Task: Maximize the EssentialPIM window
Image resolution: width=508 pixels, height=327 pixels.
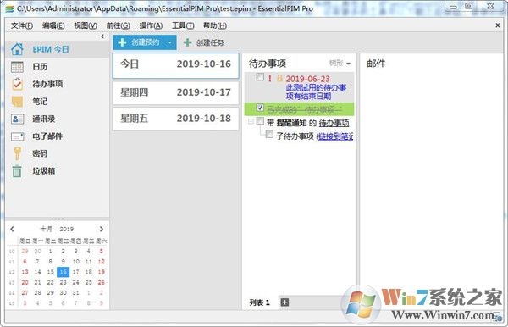Action: coord(469,6)
